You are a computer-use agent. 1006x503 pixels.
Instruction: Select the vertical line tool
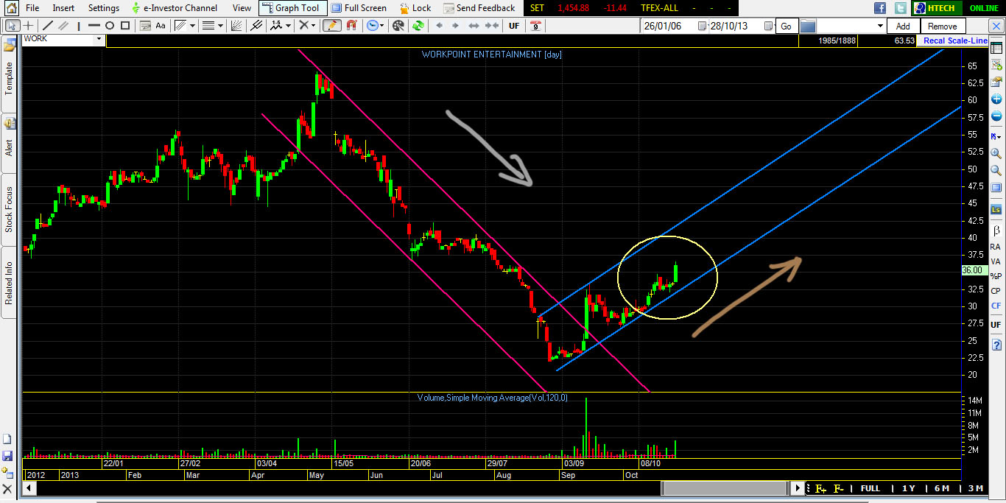coord(78,26)
